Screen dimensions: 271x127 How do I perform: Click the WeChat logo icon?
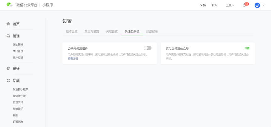tap(9, 5)
